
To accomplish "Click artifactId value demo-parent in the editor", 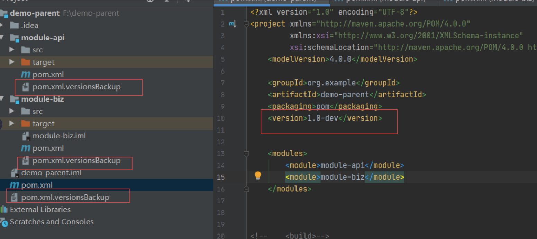I will click(x=345, y=95).
